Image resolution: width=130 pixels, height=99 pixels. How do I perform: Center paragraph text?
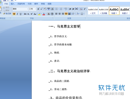(x=60, y=14)
